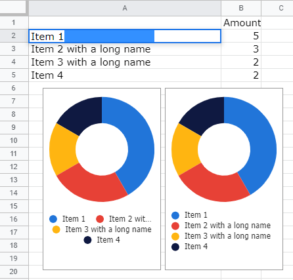Click the 'Item 1' cell being edited
The height and width of the screenshot is (280, 293).
coord(125,36)
